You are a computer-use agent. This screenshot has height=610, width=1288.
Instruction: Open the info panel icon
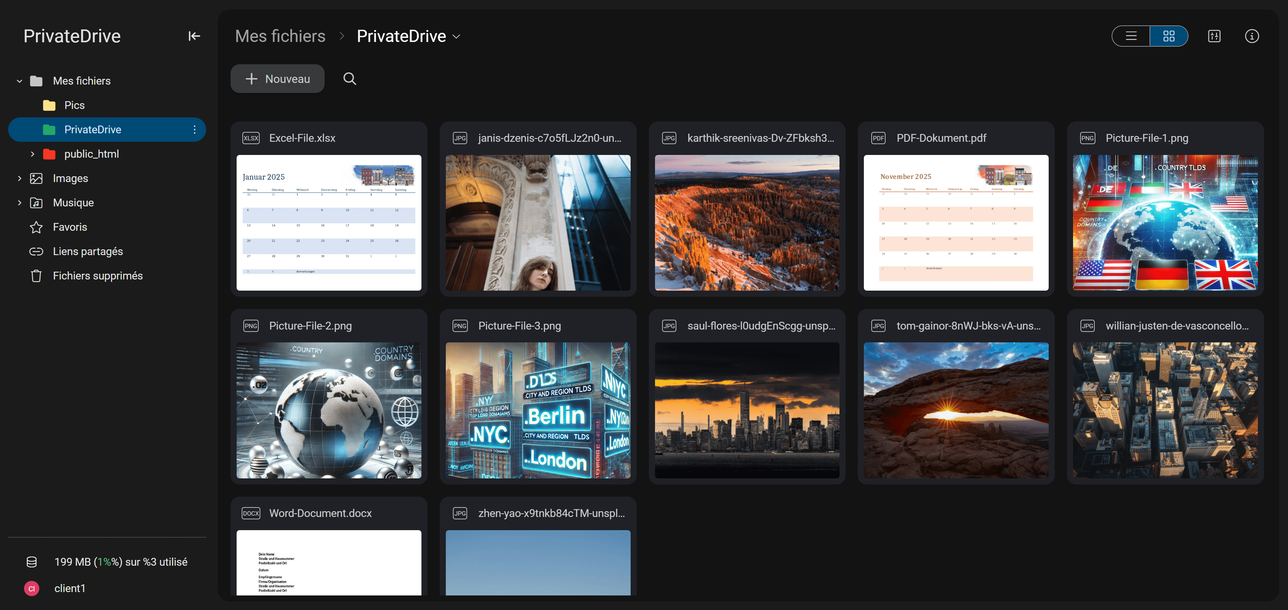tap(1251, 36)
